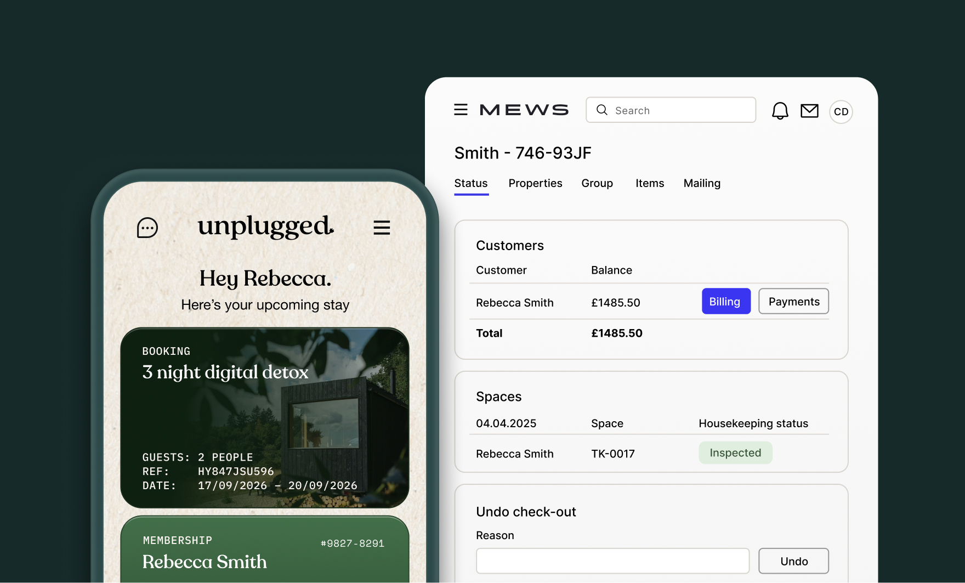Screen dimensions: 965x583
Task: Click the search magnifier icon
Action: pyautogui.click(x=601, y=110)
